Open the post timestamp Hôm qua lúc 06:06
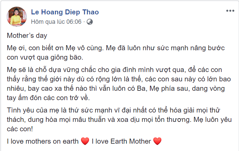The image size is (239, 151). click(x=56, y=22)
